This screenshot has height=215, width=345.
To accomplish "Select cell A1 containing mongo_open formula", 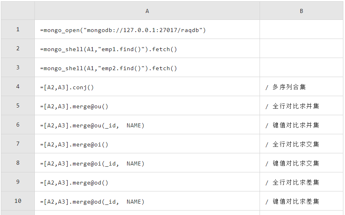I will 147,29.
